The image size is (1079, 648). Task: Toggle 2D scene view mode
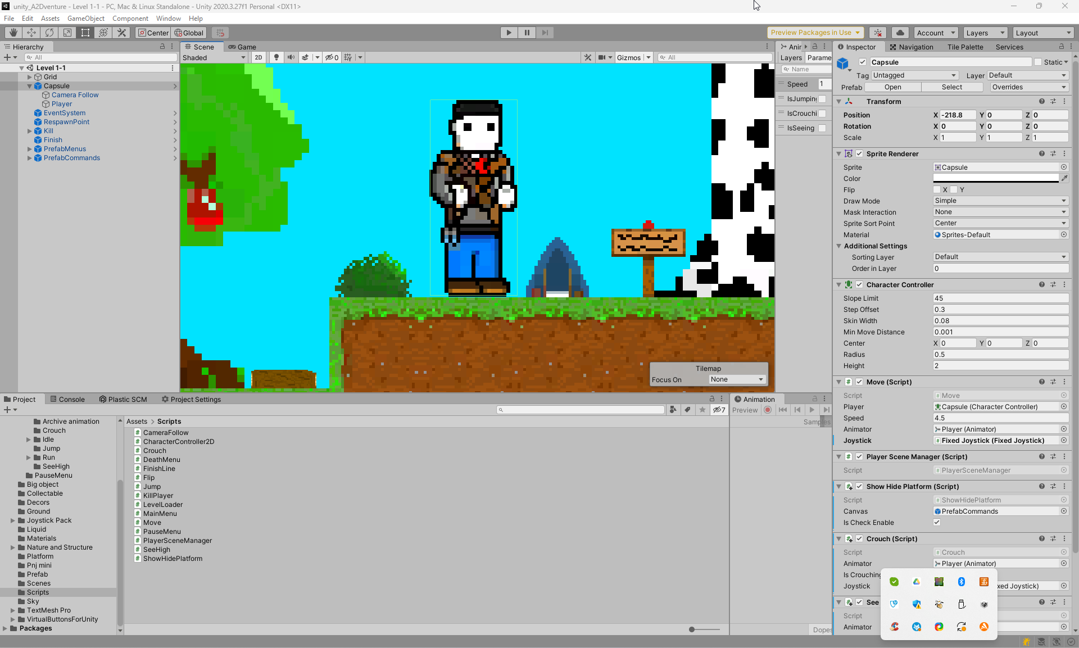(x=258, y=57)
